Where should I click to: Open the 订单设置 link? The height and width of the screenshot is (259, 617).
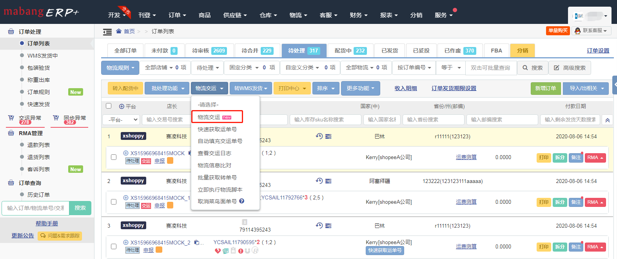[598, 51]
